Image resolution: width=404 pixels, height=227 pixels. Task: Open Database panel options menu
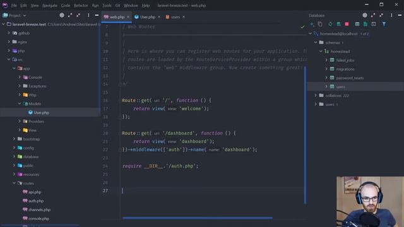(391, 15)
